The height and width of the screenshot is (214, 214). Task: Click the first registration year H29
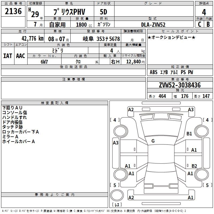[34, 13]
